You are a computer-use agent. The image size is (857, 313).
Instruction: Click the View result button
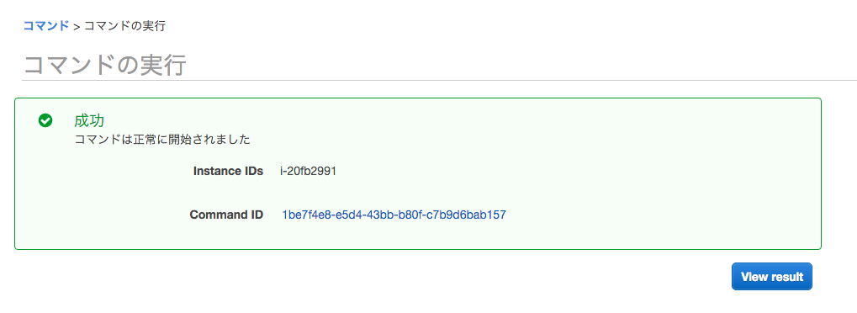[772, 276]
